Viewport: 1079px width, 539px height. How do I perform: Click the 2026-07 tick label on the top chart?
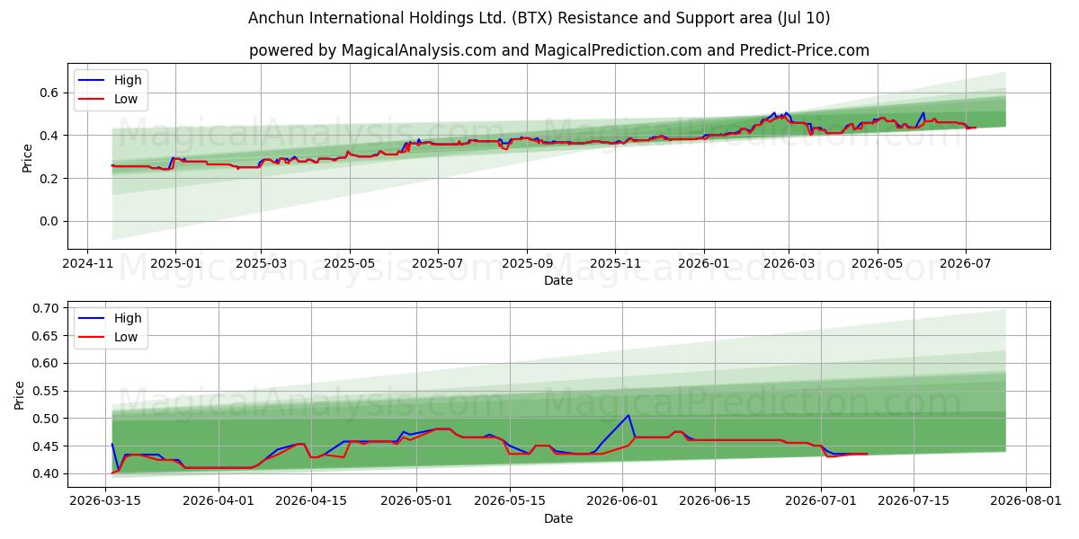tap(966, 263)
